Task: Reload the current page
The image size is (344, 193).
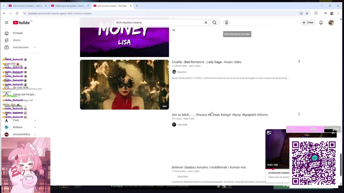Action: click(17, 13)
